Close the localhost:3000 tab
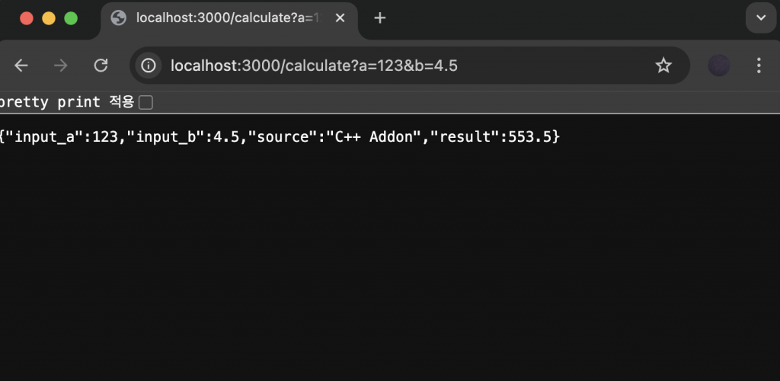This screenshot has width=780, height=381. tap(340, 18)
